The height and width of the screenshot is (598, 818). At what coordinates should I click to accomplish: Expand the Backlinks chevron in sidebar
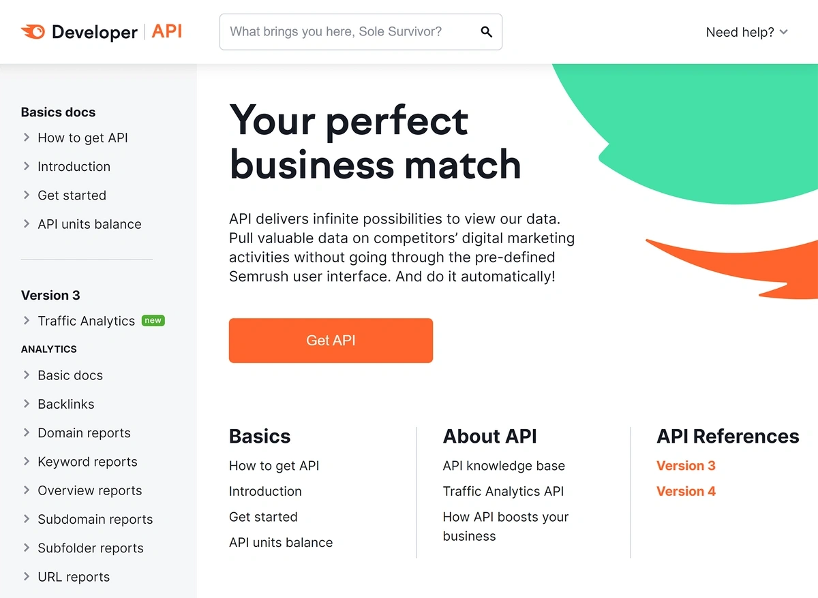click(x=27, y=404)
